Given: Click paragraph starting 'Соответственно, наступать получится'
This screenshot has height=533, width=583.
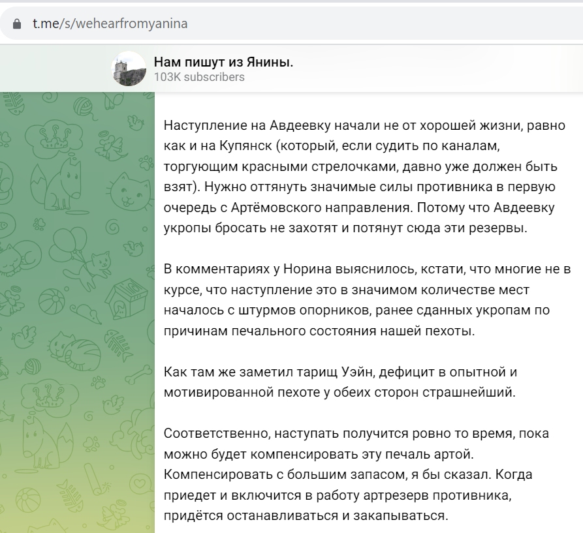Looking at the screenshot, I should pos(356,474).
